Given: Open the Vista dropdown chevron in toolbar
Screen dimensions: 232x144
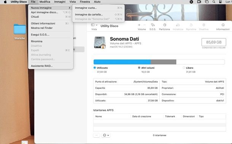Looking at the screenshot, I should pos(97,25).
